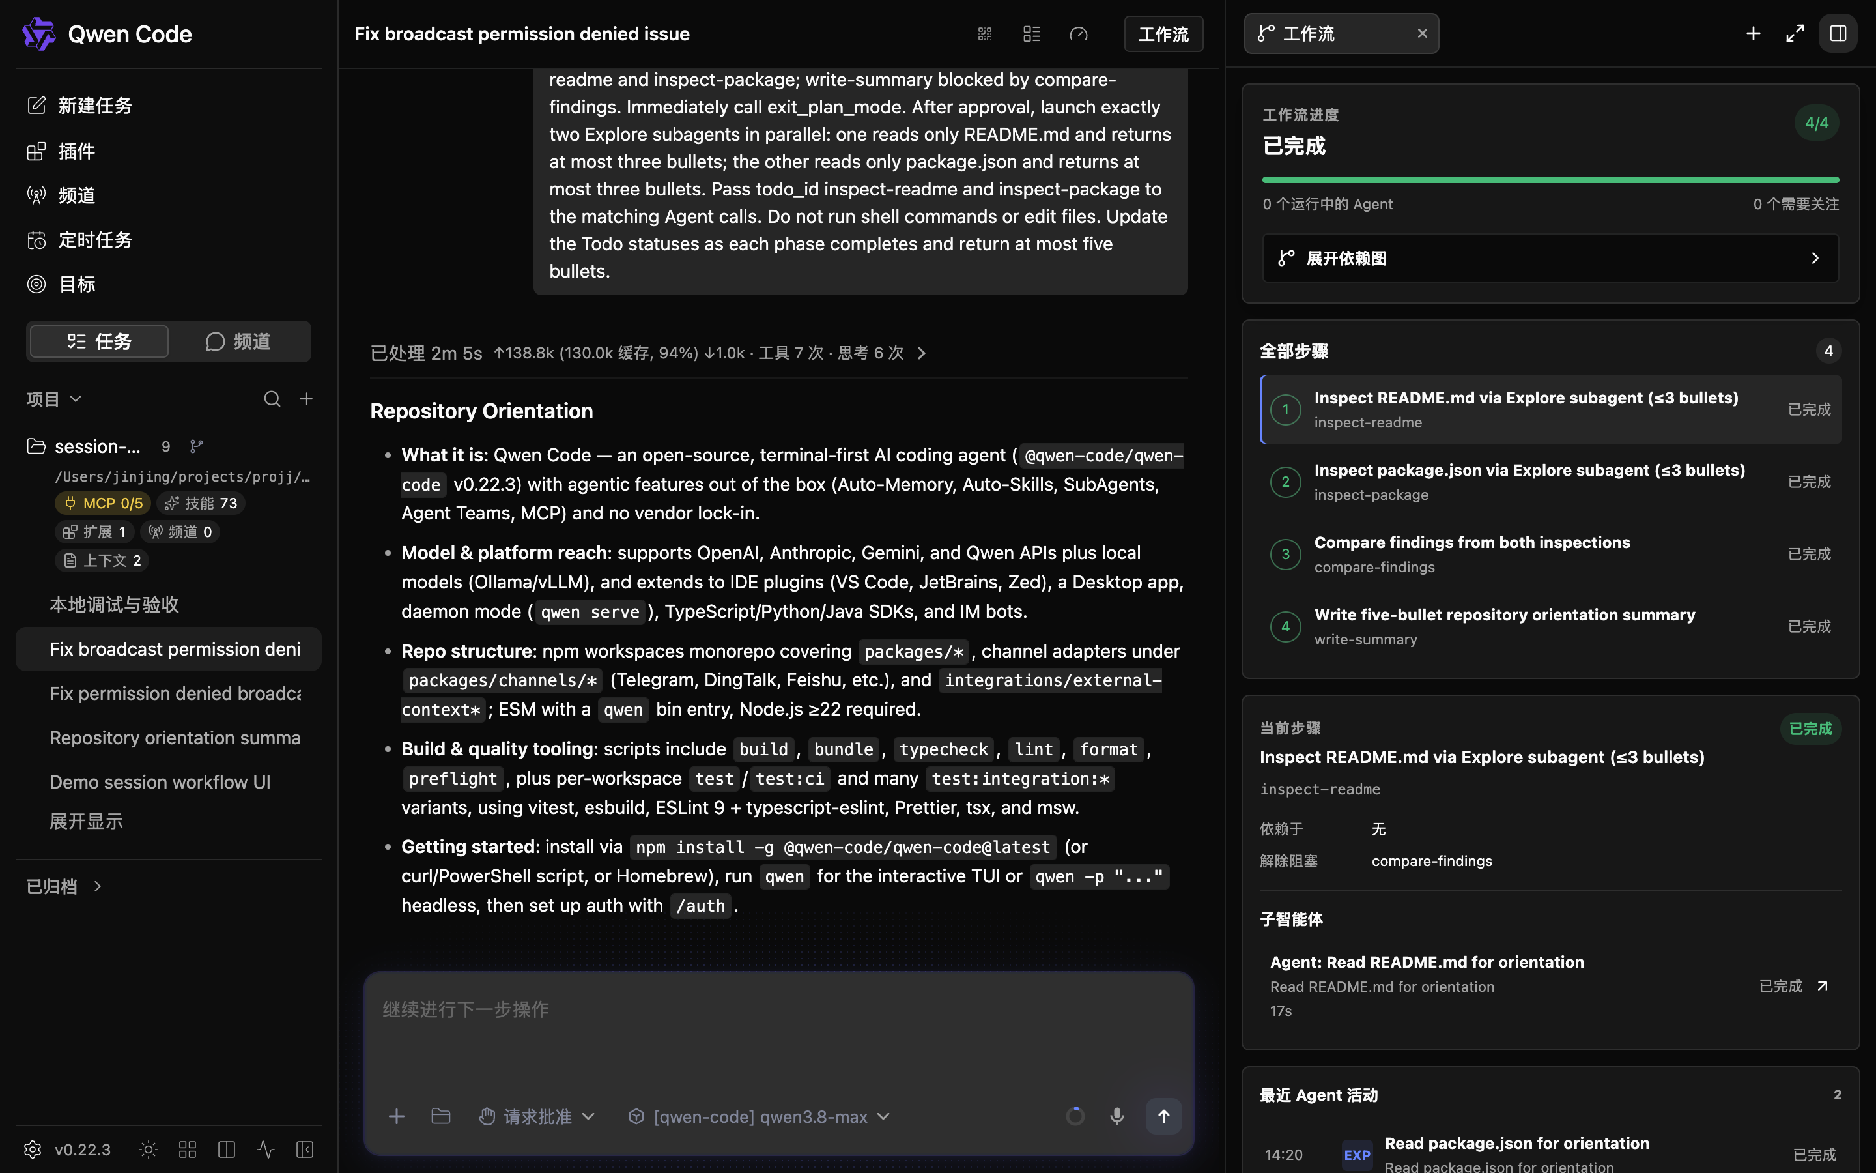Open settings with the gear icon
The width and height of the screenshot is (1876, 1173).
(33, 1150)
